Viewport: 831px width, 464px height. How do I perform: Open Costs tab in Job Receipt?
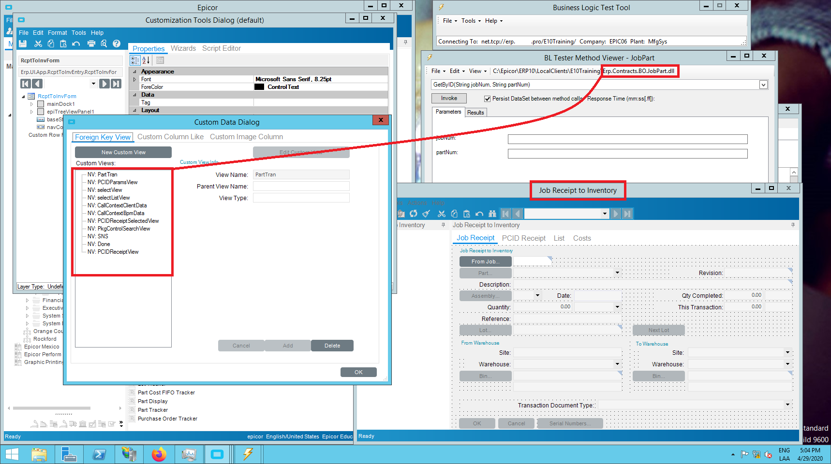point(582,238)
